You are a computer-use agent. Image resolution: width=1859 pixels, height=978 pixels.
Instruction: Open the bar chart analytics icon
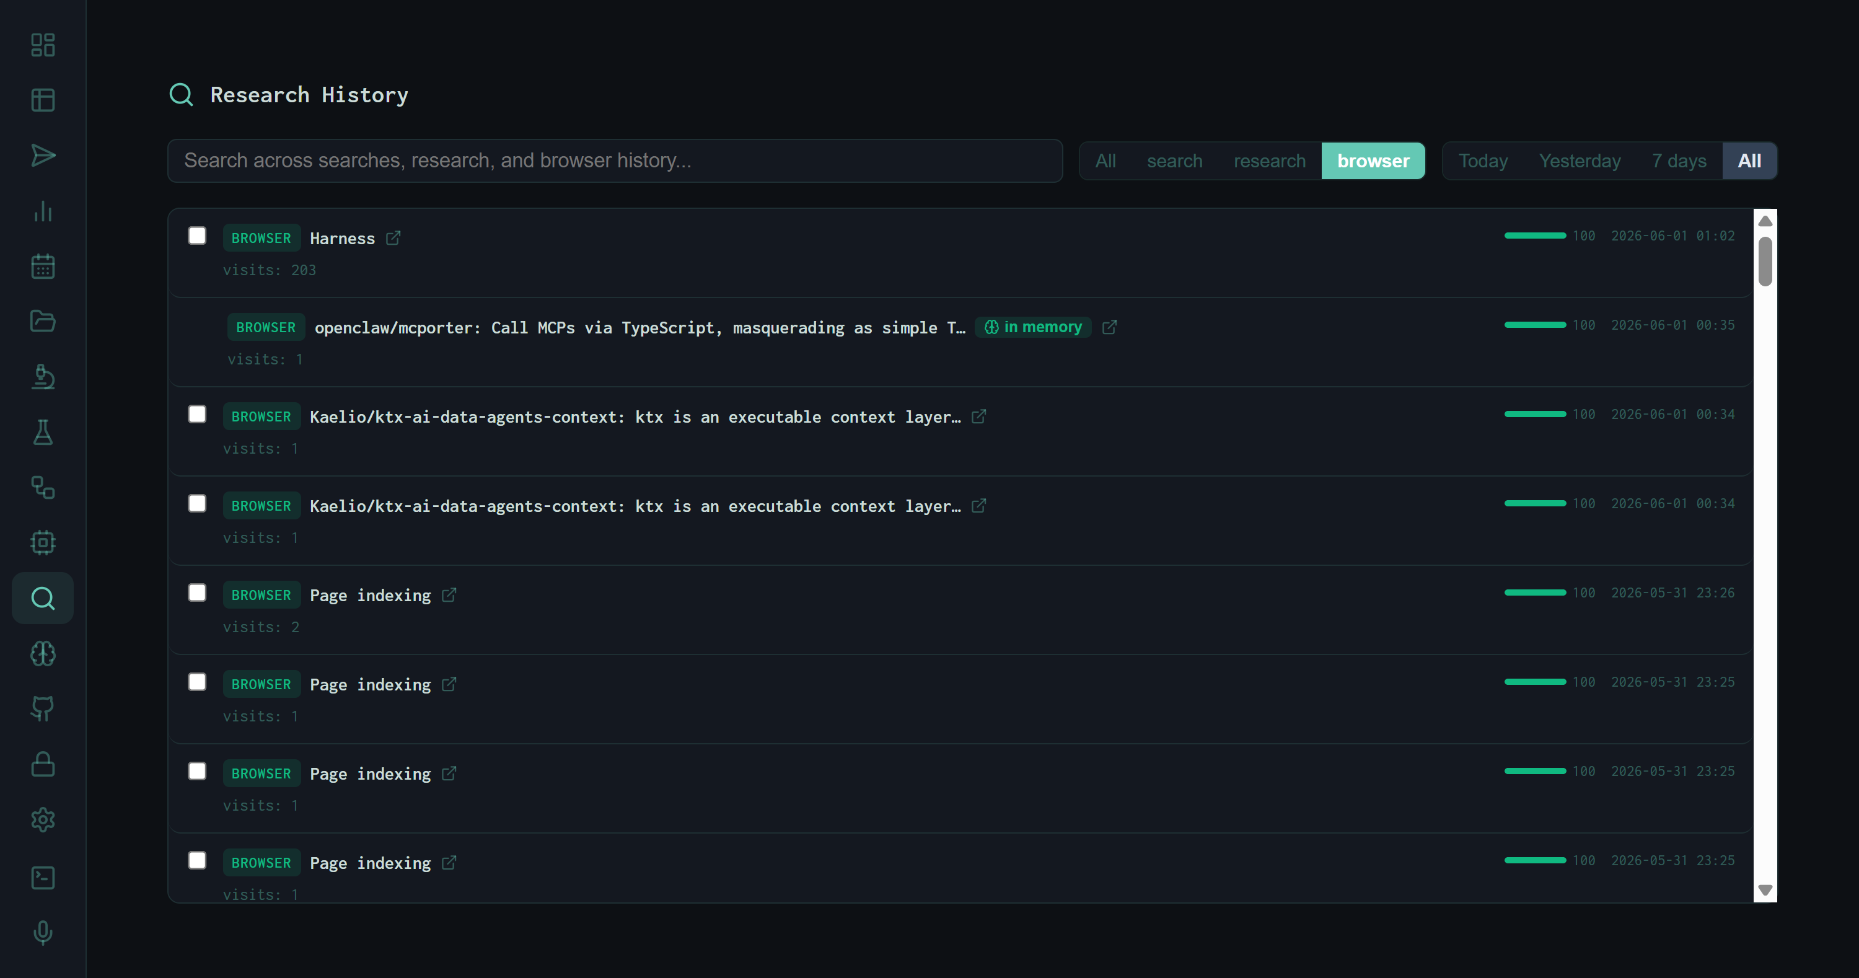pos(43,211)
